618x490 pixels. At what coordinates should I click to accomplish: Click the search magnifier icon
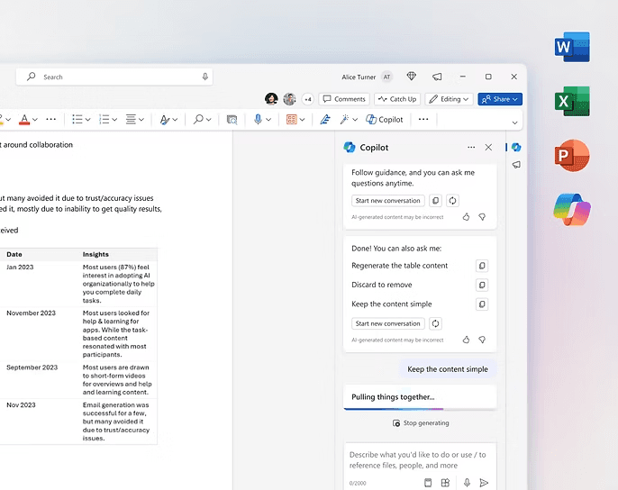tap(32, 77)
